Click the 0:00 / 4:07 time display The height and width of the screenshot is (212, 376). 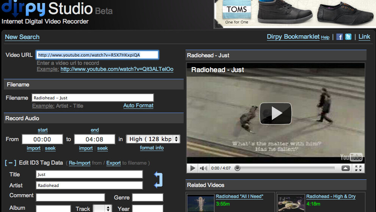tap(221, 168)
